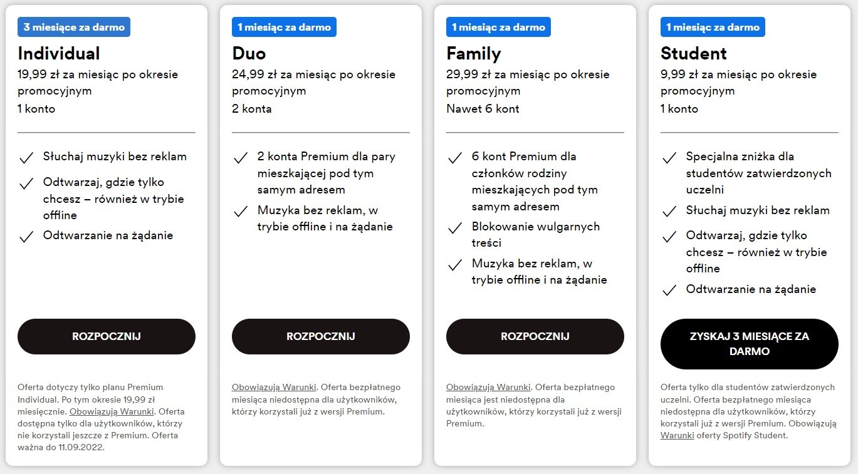Screen dimensions: 858x474
Task: Click the Student plan heading
Action: pyautogui.click(x=693, y=53)
